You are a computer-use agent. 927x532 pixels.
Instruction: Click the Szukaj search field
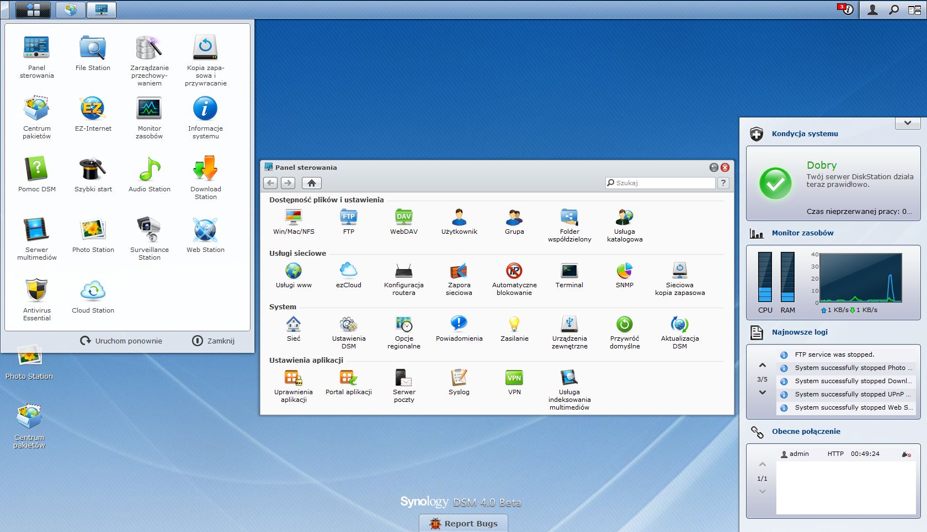(660, 183)
